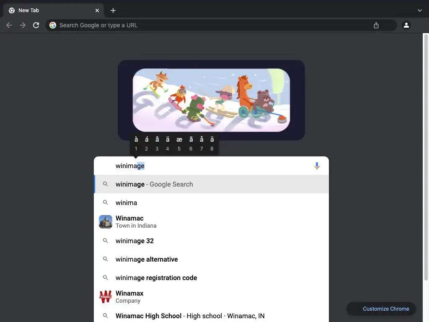Choose accent option â numbered 3
The width and height of the screenshot is (429, 322).
(157, 144)
